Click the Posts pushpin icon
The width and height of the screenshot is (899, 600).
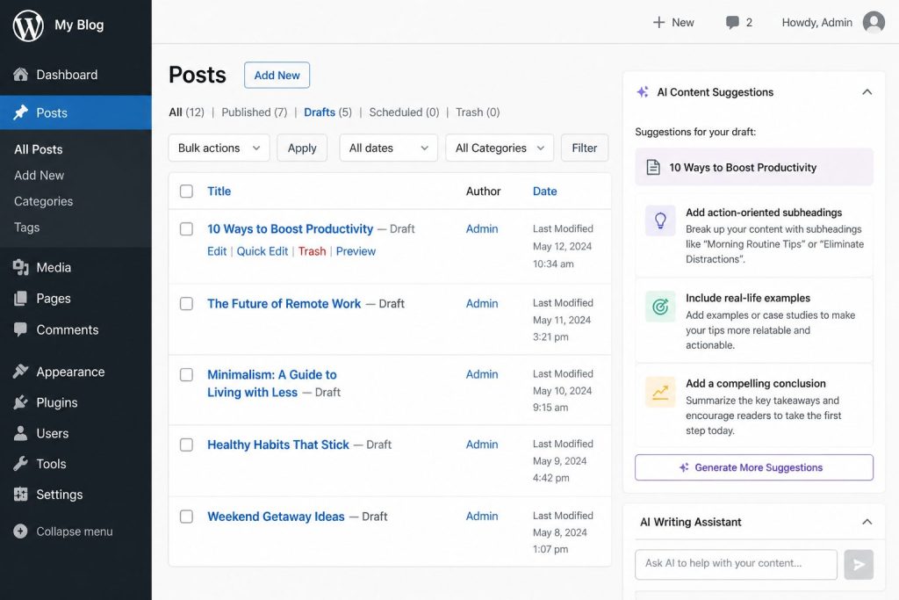tap(21, 112)
